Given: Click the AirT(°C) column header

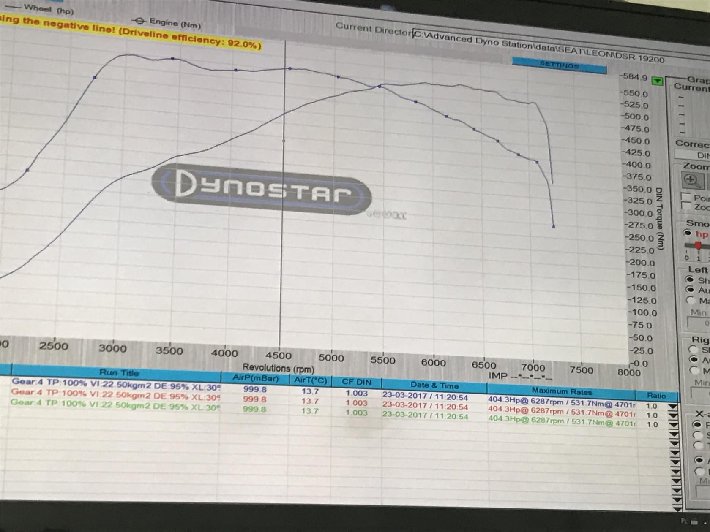Looking at the screenshot, I should point(311,380).
